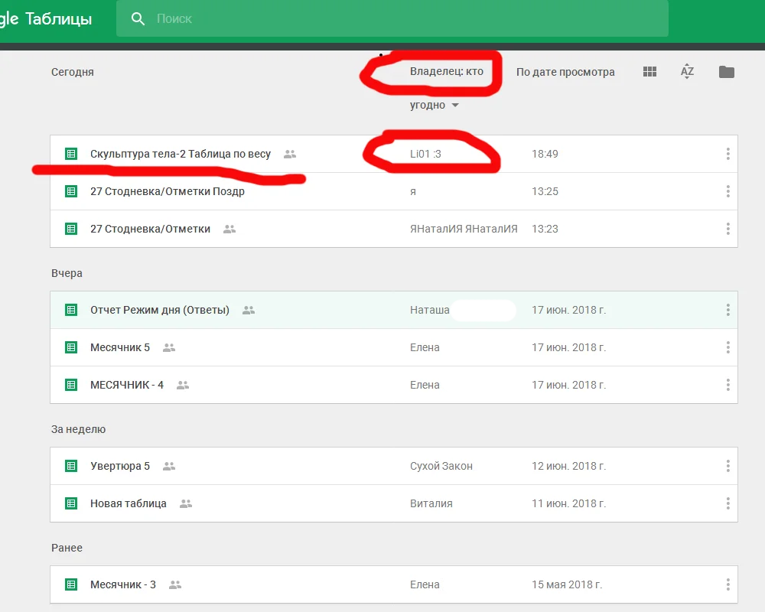Click owner Сухой Закон text

(x=441, y=466)
